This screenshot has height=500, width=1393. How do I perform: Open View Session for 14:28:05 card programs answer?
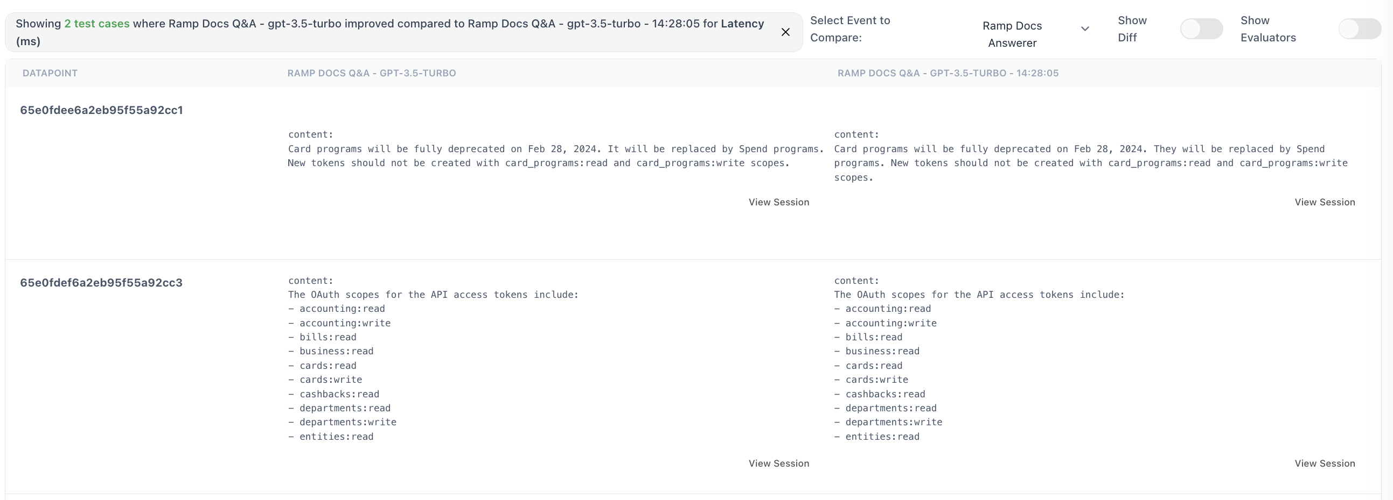tap(1325, 202)
